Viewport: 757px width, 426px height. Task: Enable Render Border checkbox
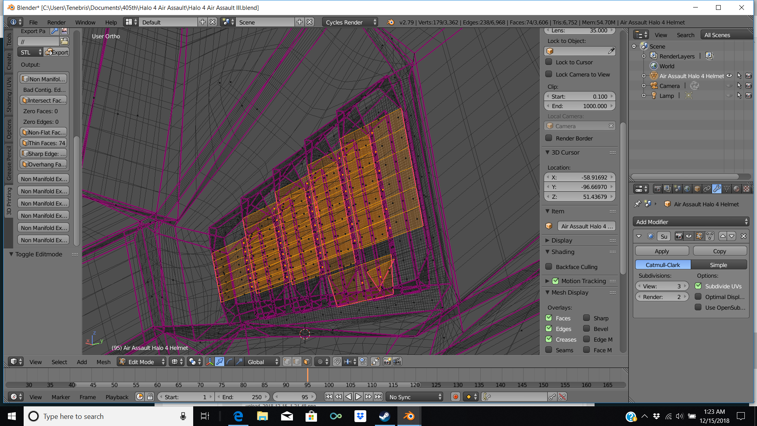(x=548, y=138)
